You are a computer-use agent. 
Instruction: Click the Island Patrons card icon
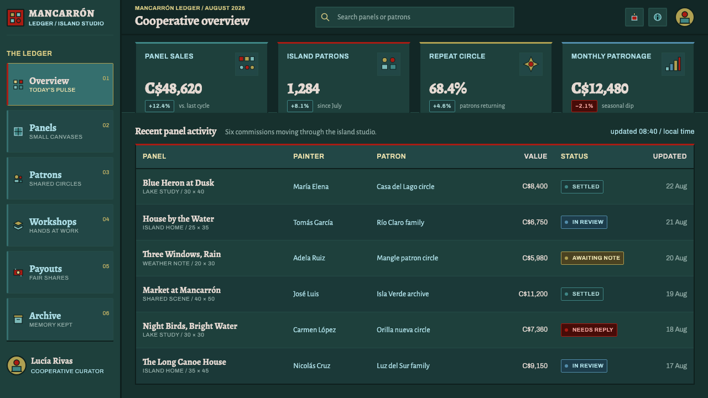389,64
